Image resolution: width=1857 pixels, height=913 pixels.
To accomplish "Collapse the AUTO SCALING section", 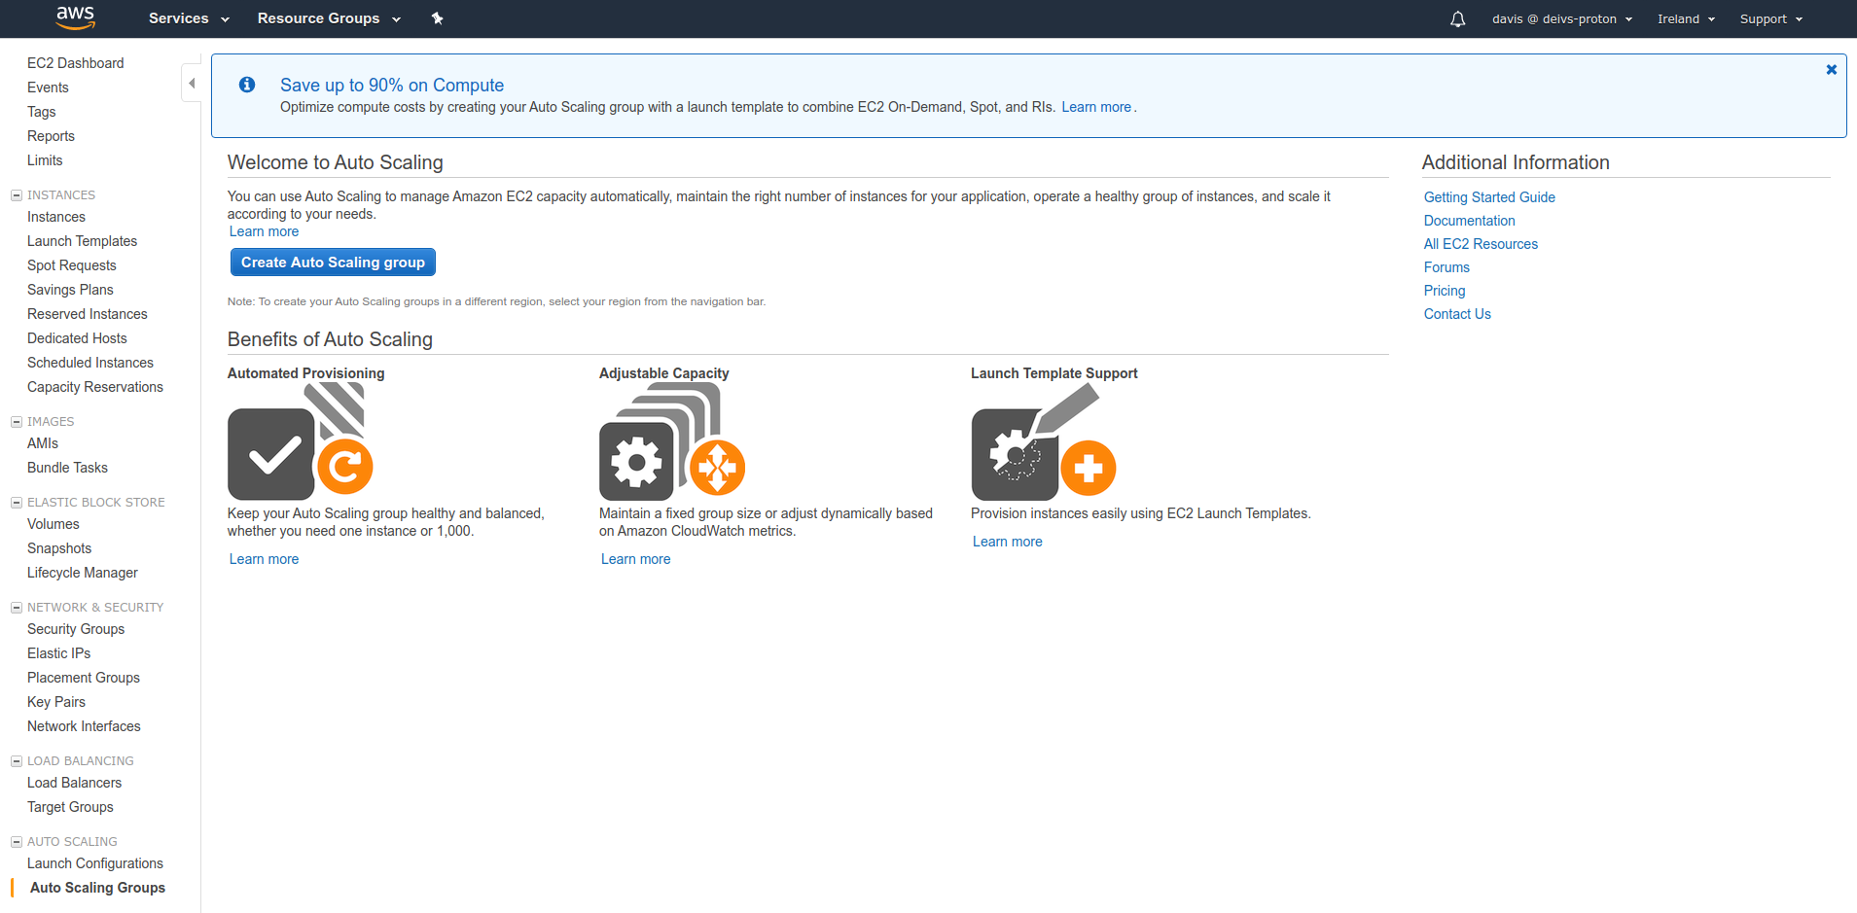I will [x=17, y=842].
